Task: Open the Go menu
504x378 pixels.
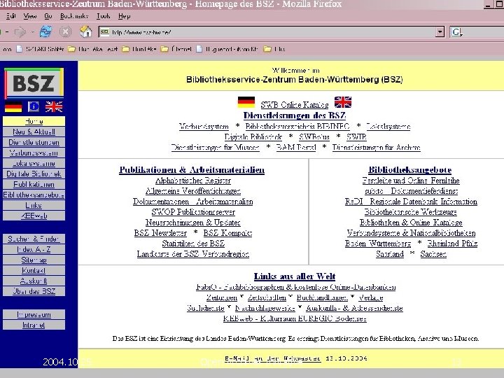Action: click(x=48, y=15)
